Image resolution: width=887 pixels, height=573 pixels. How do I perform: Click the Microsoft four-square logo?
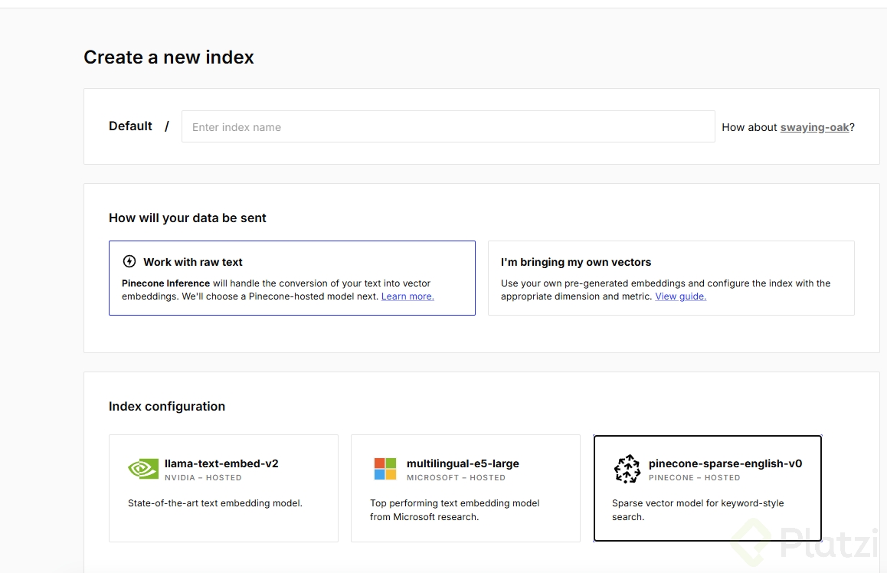click(x=385, y=469)
